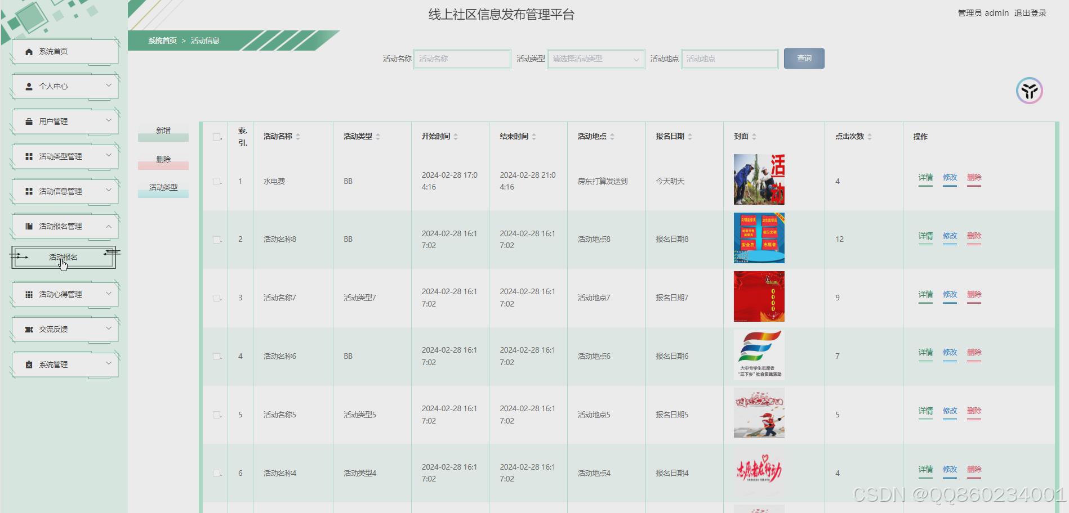Sort by 活动类型 column arrows
The image size is (1069, 513).
pos(378,137)
